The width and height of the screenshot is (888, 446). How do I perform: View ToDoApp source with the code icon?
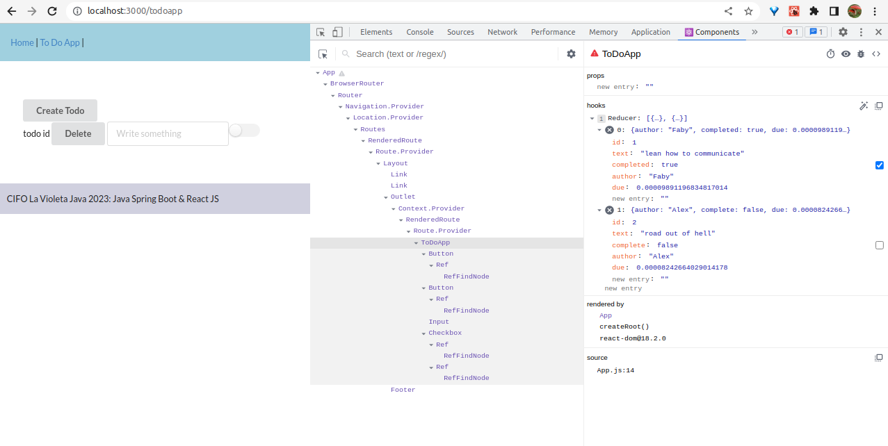pos(876,53)
